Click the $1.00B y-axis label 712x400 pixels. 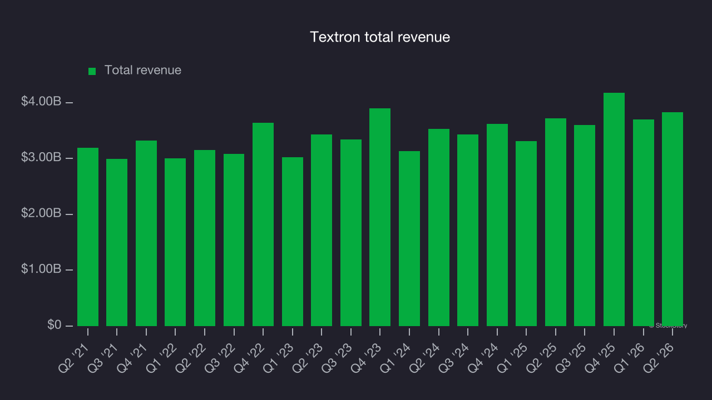click(x=41, y=269)
